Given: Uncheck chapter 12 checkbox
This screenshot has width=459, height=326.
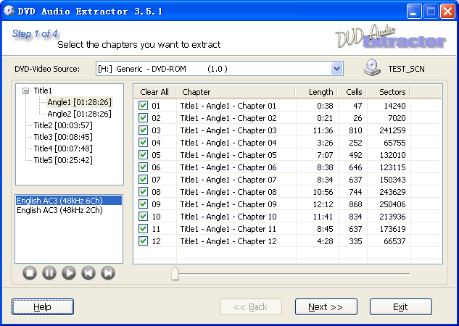Looking at the screenshot, I should (x=143, y=241).
